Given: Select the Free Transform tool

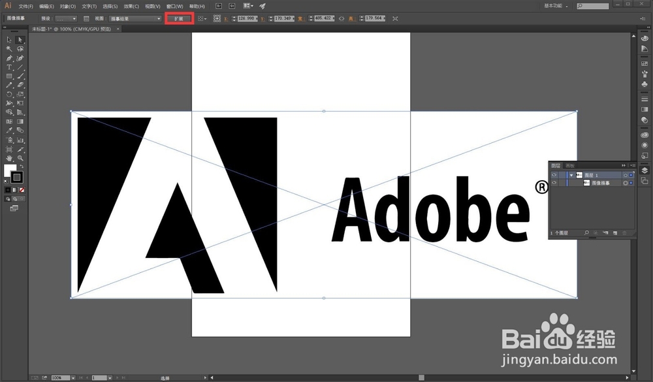Looking at the screenshot, I should click(x=20, y=103).
